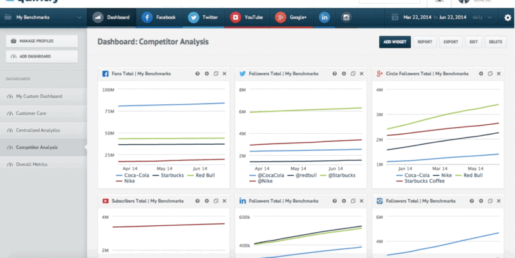The height and width of the screenshot is (258, 515).
Task: Click the Add Widget button
Action: pyautogui.click(x=395, y=42)
